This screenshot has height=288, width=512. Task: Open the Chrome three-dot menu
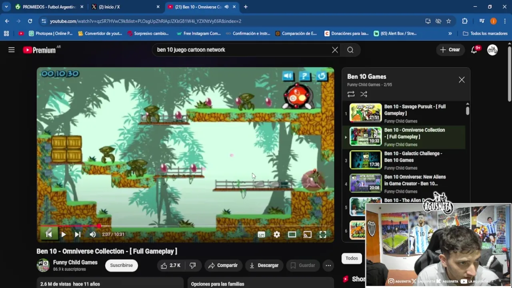[x=504, y=21]
